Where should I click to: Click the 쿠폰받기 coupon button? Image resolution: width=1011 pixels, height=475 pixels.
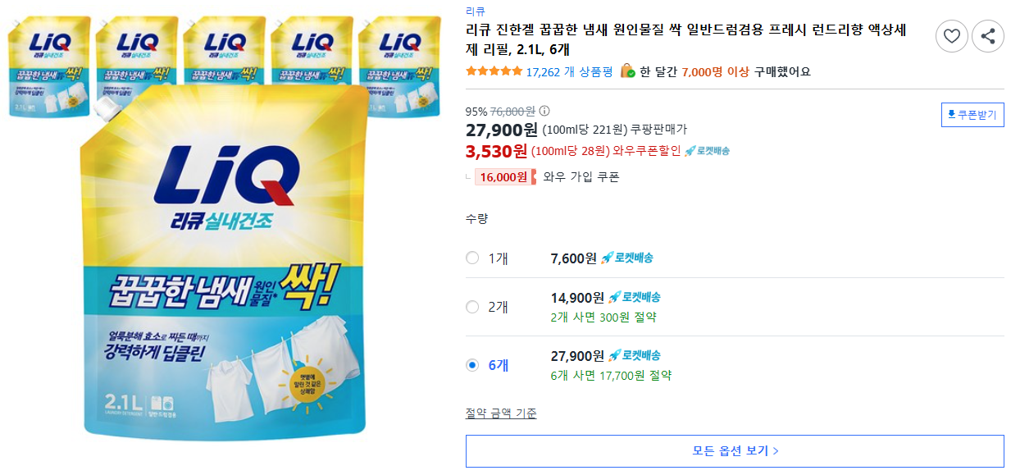pos(972,114)
